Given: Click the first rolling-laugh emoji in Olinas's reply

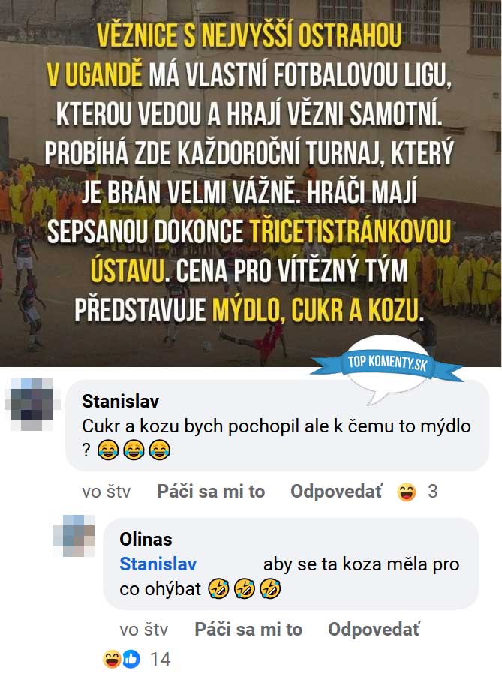Looking at the screenshot, I should tap(219, 589).
